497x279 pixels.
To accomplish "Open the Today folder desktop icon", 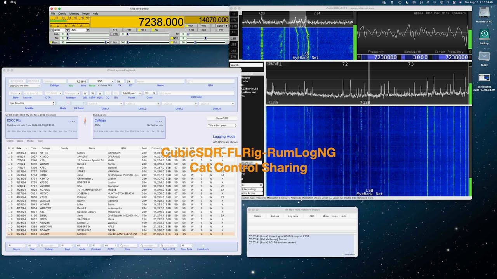I will 484,59.
